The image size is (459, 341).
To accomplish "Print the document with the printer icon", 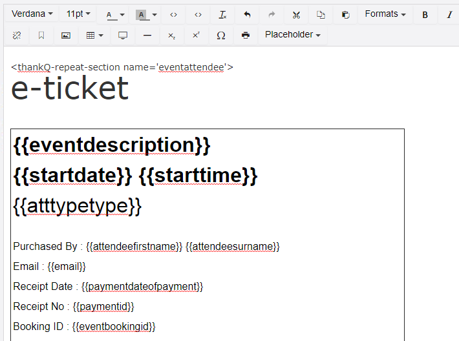I will [246, 36].
